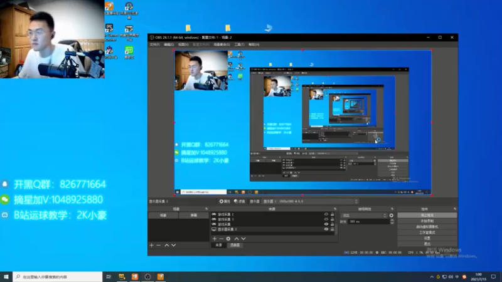502x282 pixels.
Task: Open the scene transition type dropdown
Action: [363, 215]
